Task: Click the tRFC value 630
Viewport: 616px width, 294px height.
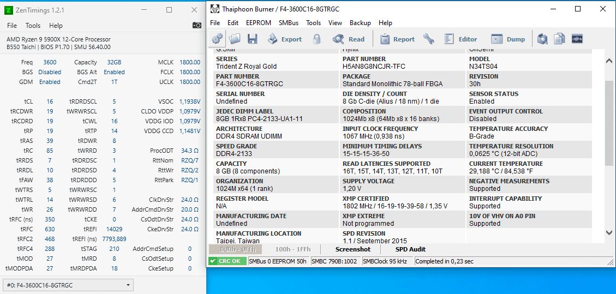Action: pos(50,229)
